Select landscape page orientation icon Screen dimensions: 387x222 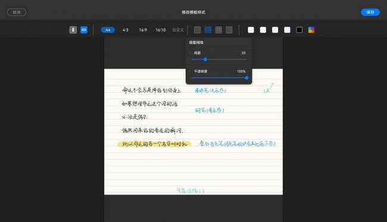tap(84, 30)
